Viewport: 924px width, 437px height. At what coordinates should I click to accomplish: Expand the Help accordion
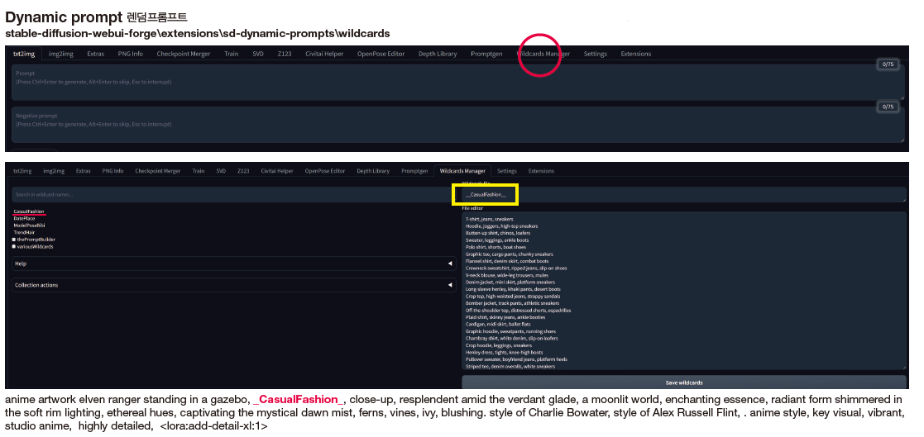pos(234,264)
